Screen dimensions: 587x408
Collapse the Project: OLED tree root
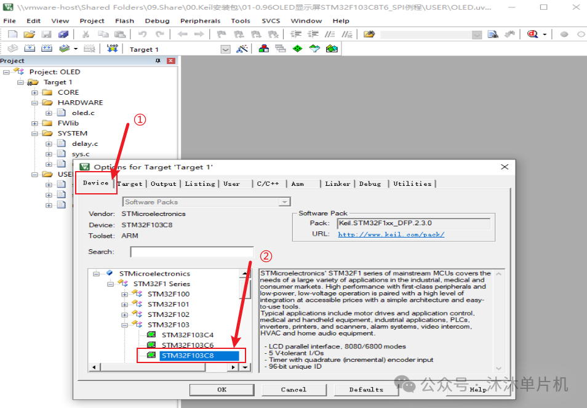tap(6, 72)
